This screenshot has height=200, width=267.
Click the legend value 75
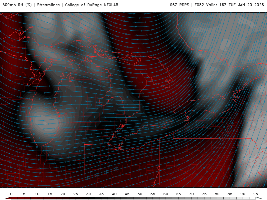pos(204,194)
